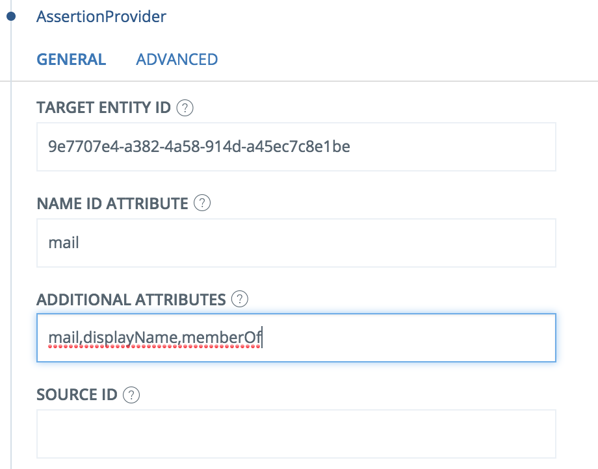Screen dimensions: 598x469
Task: Place cursor in the memberOf word
Action: pyautogui.click(x=222, y=338)
